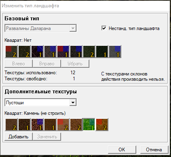
Task: Select the plain grey stone base tile with blue corner
Action: click(x=115, y=52)
